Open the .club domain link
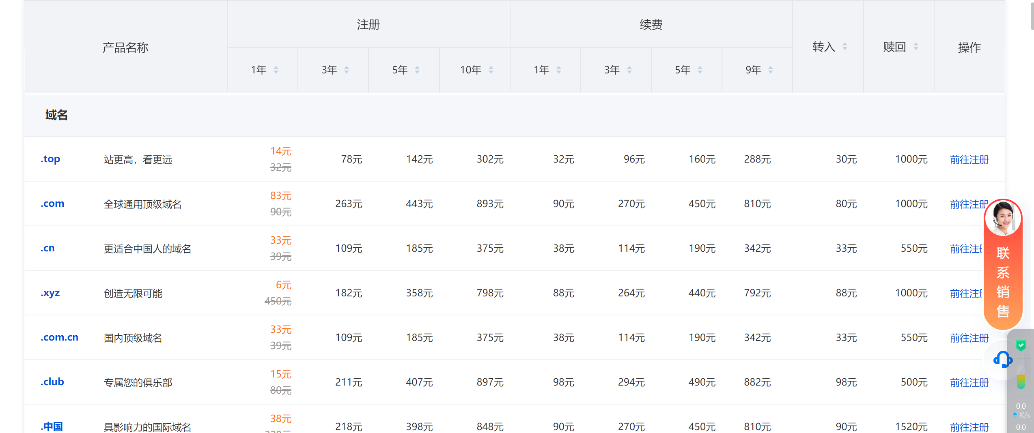This screenshot has height=433, width=1034. 52,382
